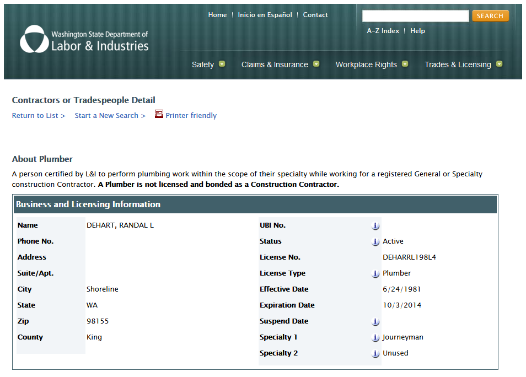Image resolution: width=526 pixels, height=377 pixels.
Task: Show info for Specialty 2
Action: click(x=375, y=354)
